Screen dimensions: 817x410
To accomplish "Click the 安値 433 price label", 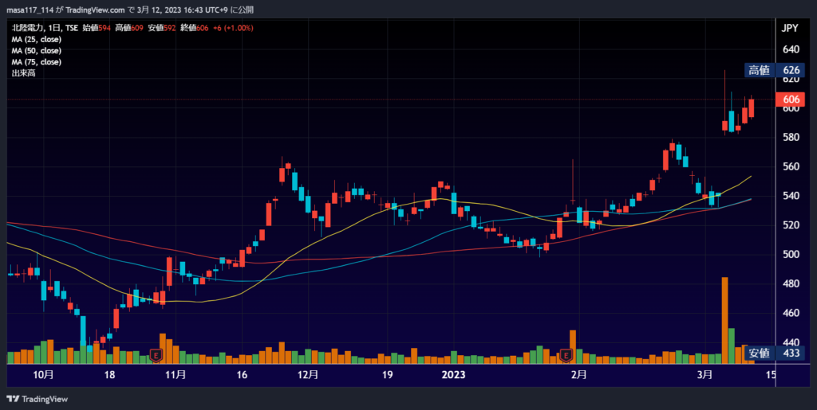I will tap(774, 353).
